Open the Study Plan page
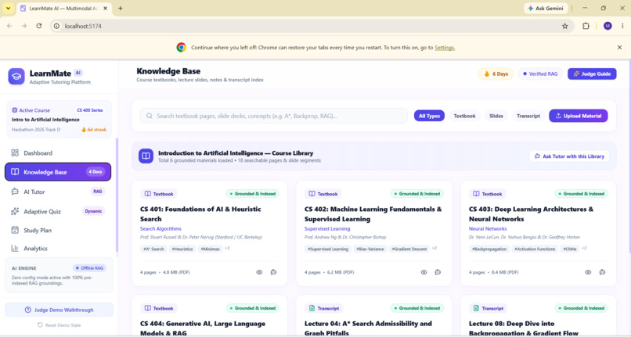Image resolution: width=631 pixels, height=337 pixels. point(58,230)
